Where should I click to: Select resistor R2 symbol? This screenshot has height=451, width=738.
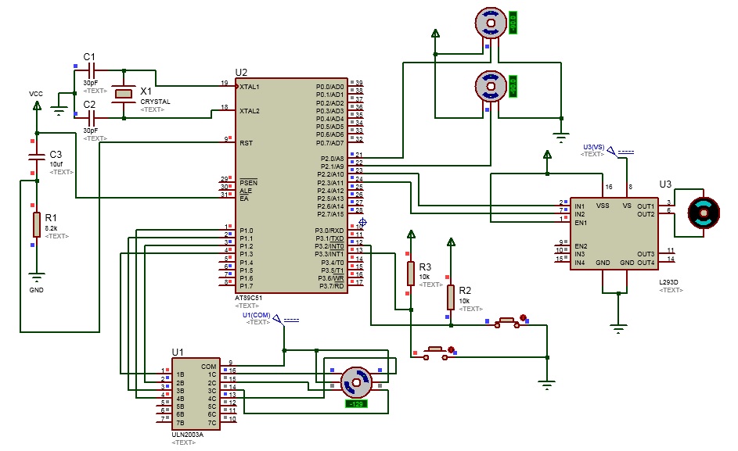coord(451,297)
